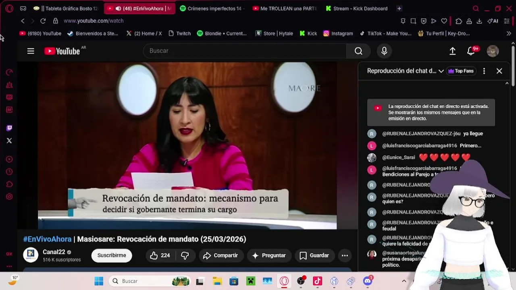This screenshot has width=516, height=290.
Task: Open the Store | Hytale bookmark
Action: [x=274, y=33]
